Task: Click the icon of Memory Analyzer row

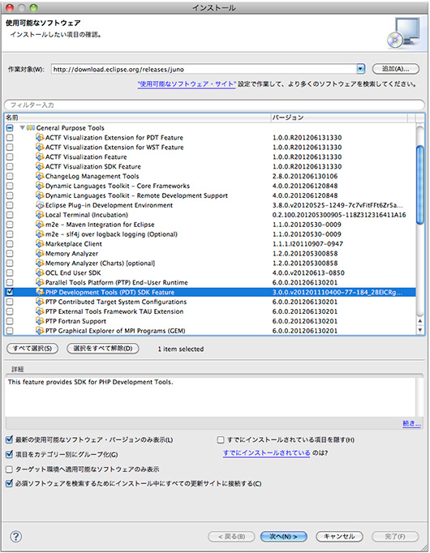Action: (x=40, y=253)
